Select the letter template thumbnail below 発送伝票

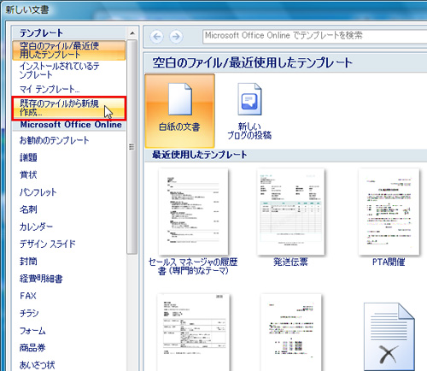tap(291, 333)
